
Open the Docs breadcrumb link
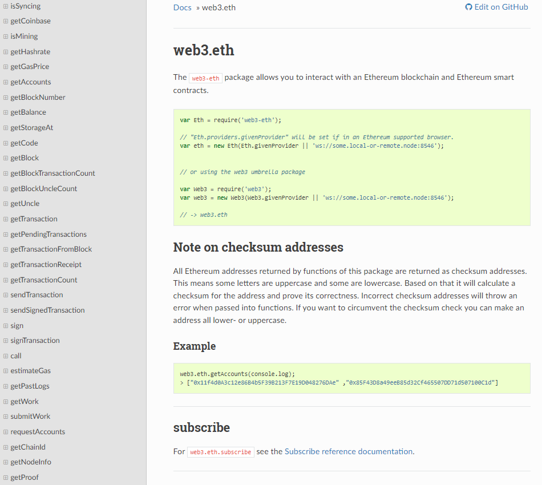182,7
